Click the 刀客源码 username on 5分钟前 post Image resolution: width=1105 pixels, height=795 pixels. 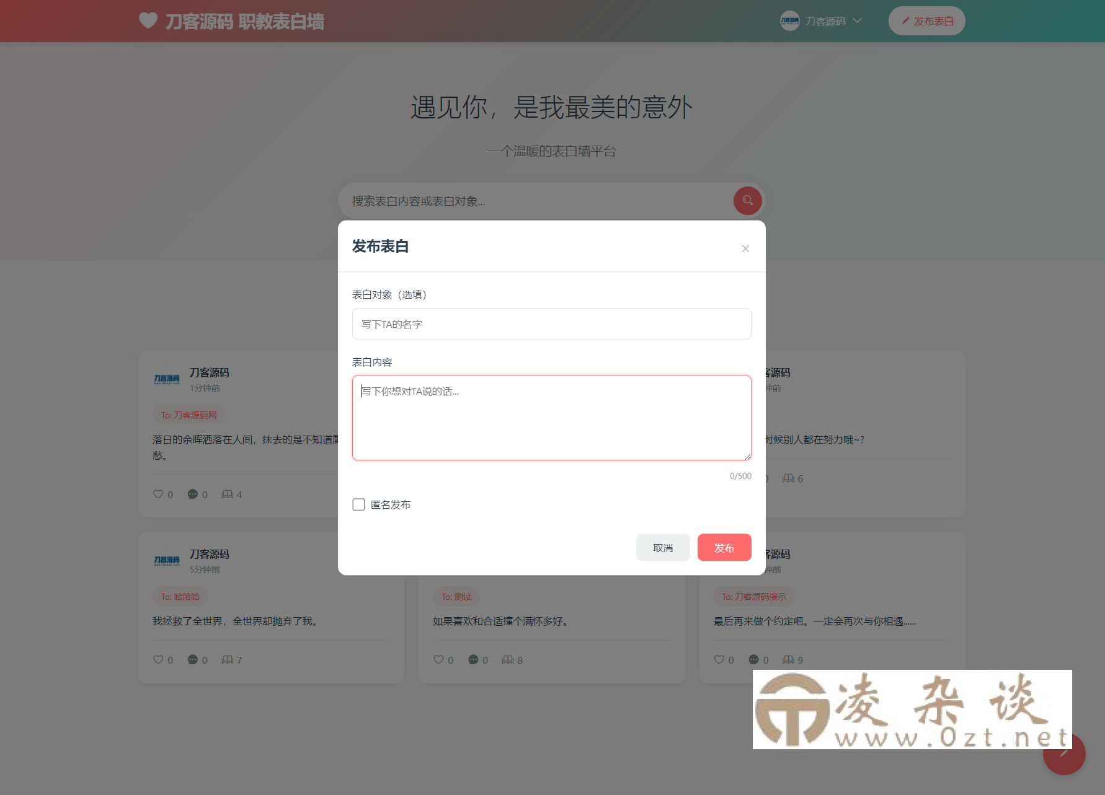coord(210,554)
